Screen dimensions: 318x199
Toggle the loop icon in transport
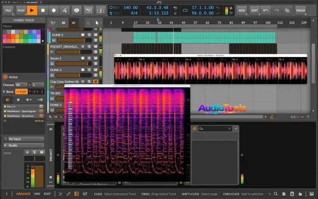tap(185, 10)
